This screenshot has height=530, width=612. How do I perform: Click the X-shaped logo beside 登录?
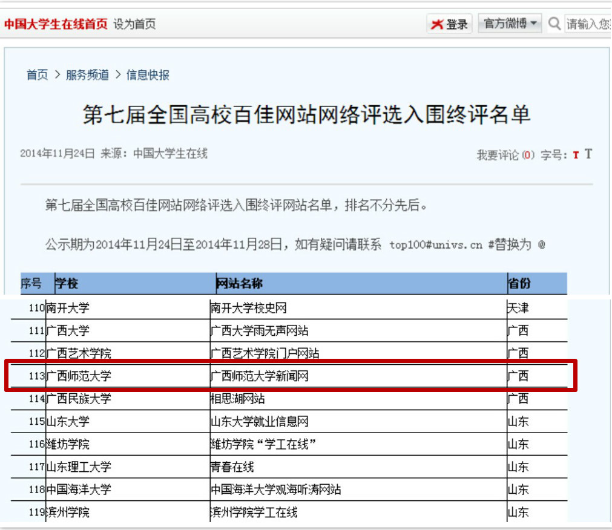coord(438,24)
